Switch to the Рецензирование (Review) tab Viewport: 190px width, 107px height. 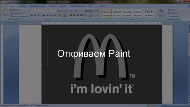coord(78,6)
